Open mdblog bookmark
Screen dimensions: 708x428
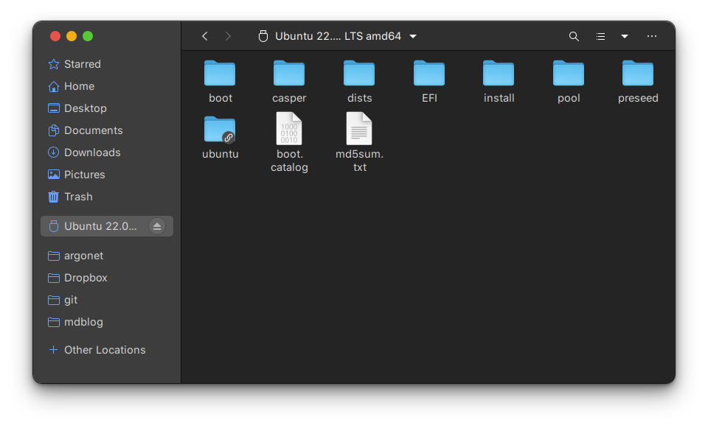pyautogui.click(x=107, y=322)
